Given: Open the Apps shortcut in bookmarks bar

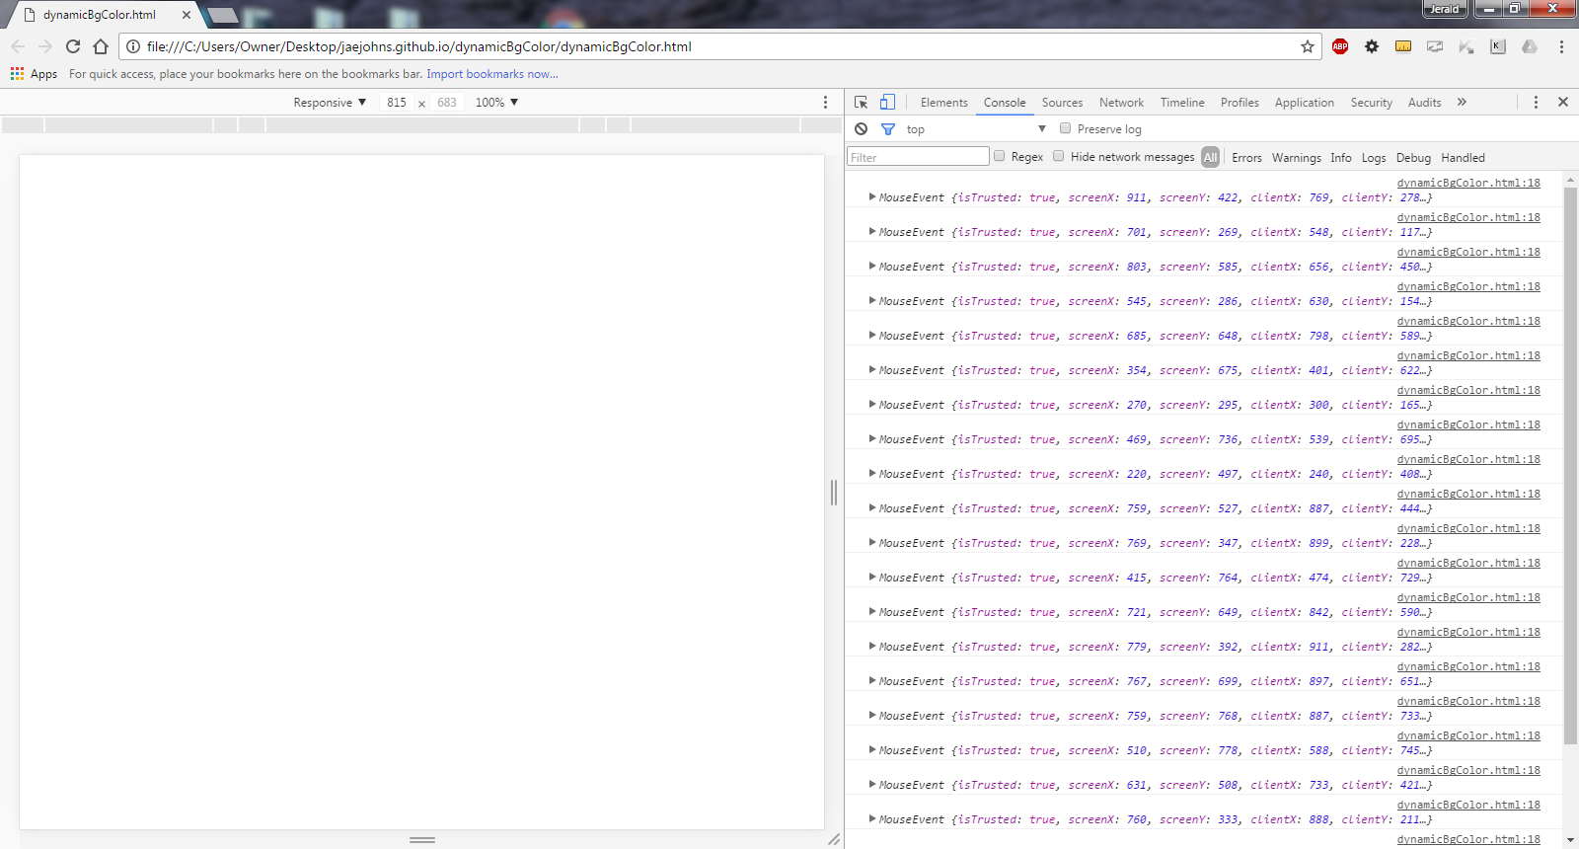Looking at the screenshot, I should pyautogui.click(x=35, y=74).
